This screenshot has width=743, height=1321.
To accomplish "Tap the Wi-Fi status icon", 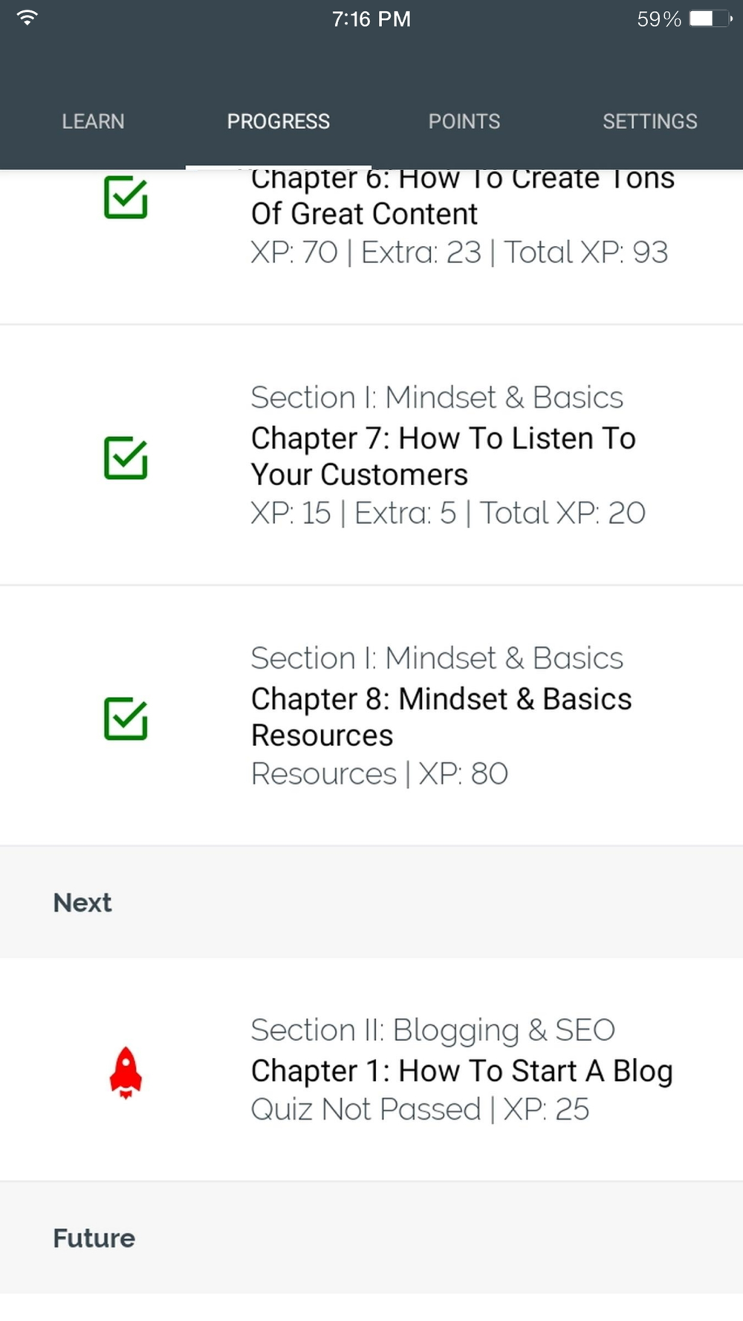I will pyautogui.click(x=27, y=19).
